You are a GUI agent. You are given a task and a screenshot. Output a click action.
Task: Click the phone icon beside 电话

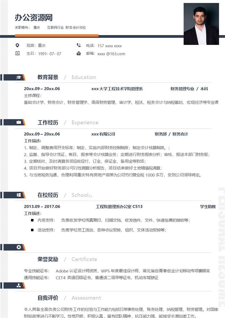click(79, 45)
